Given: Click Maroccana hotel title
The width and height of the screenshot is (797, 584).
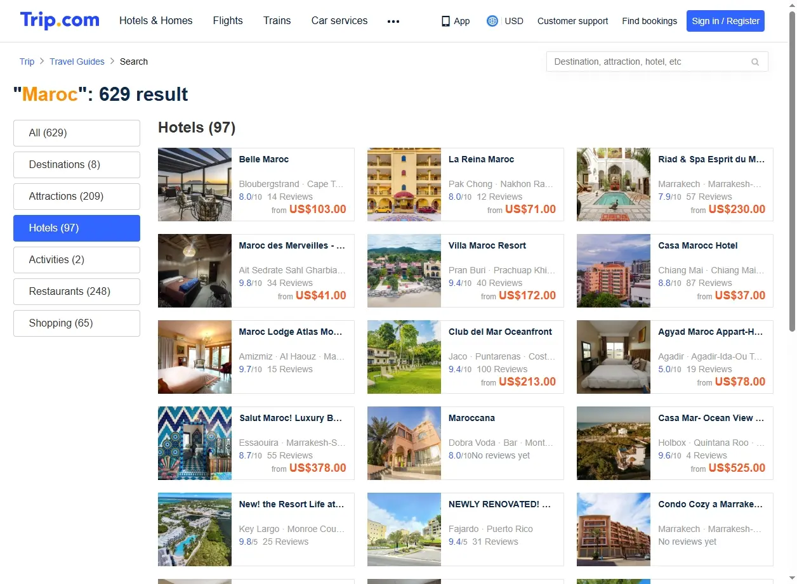Looking at the screenshot, I should point(471,418).
